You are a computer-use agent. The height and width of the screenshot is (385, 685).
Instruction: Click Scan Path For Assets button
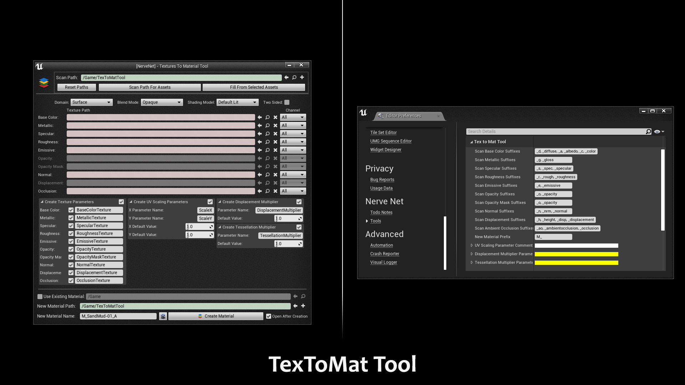point(150,87)
